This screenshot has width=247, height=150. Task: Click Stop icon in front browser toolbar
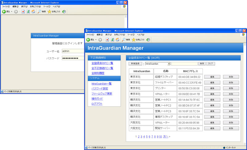click(x=107, y=40)
